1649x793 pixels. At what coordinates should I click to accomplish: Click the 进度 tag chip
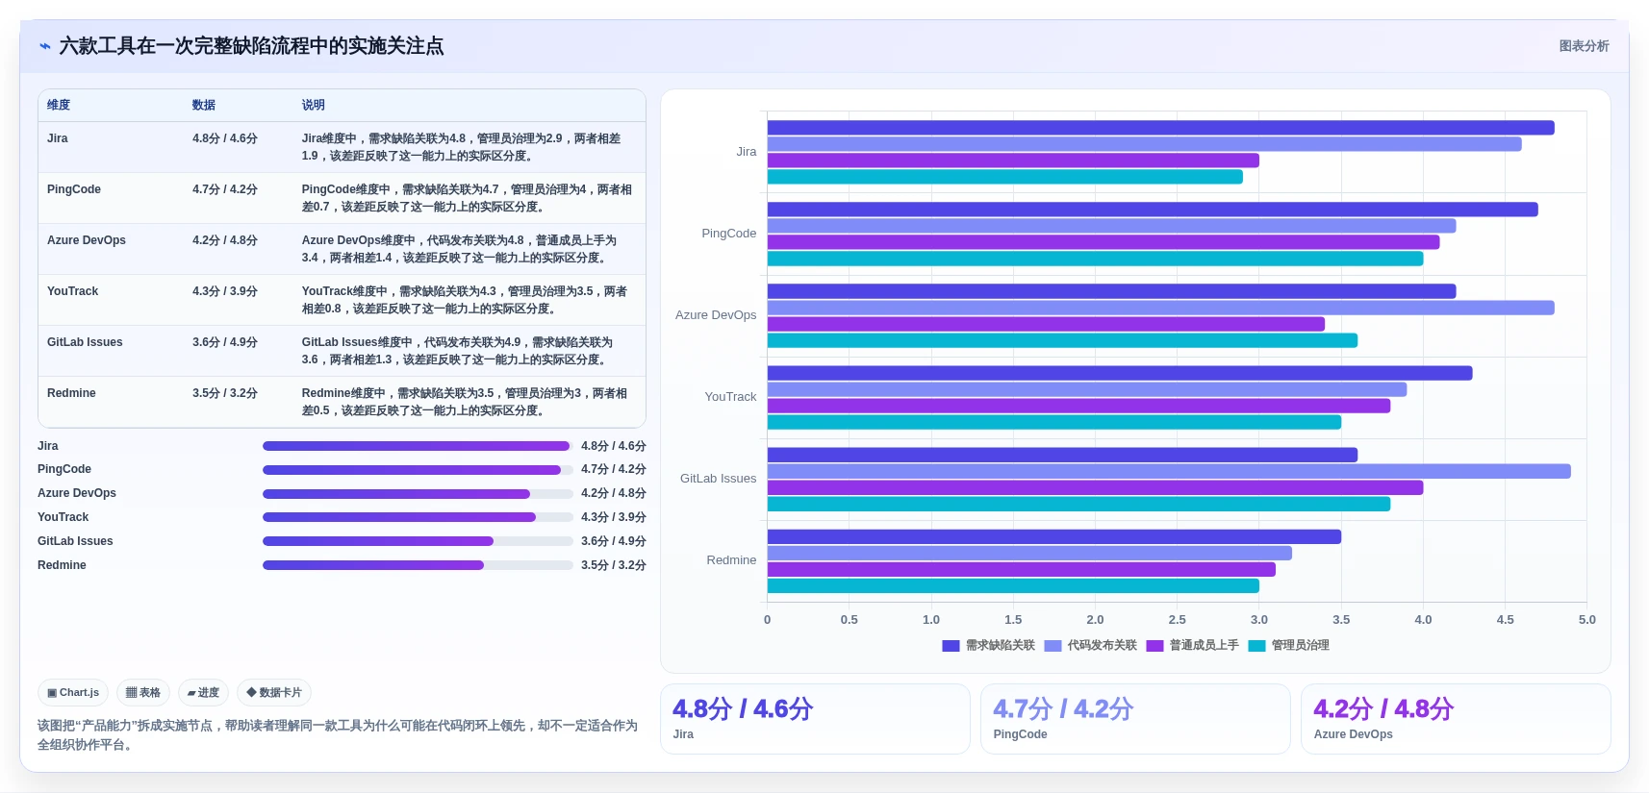click(x=203, y=692)
